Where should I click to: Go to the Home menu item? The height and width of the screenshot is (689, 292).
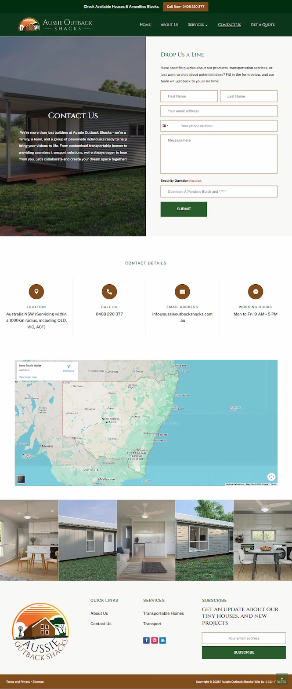pos(145,25)
